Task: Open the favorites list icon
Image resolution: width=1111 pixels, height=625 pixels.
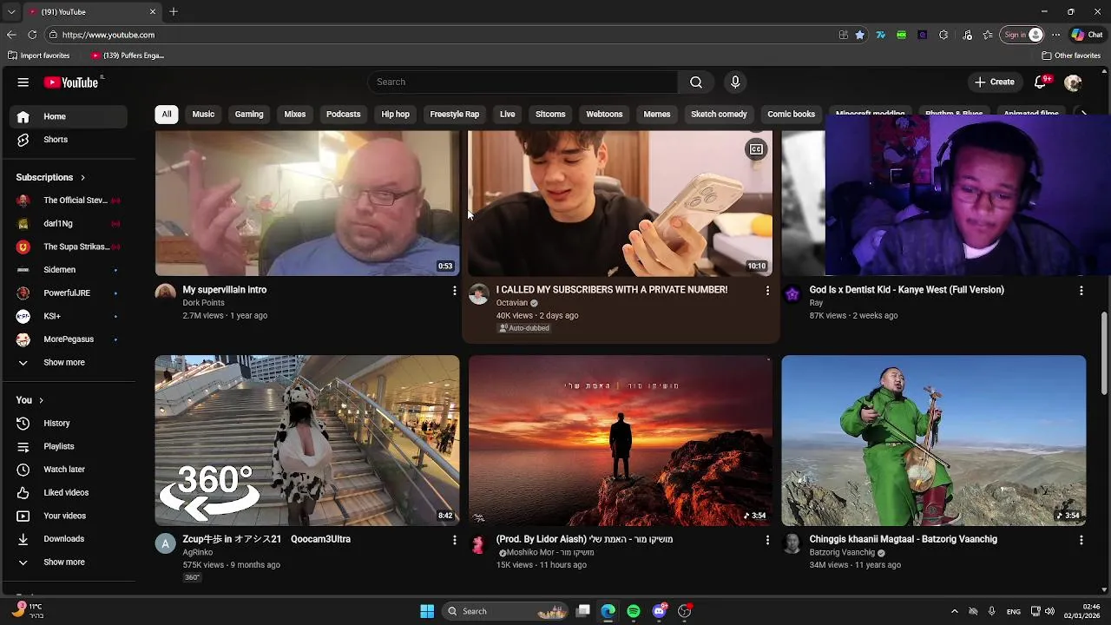Action: pos(988,35)
